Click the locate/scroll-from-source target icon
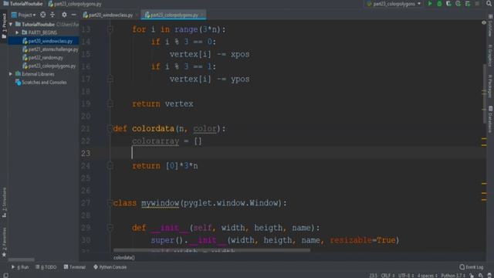This screenshot has height=278, width=494. coord(43,15)
